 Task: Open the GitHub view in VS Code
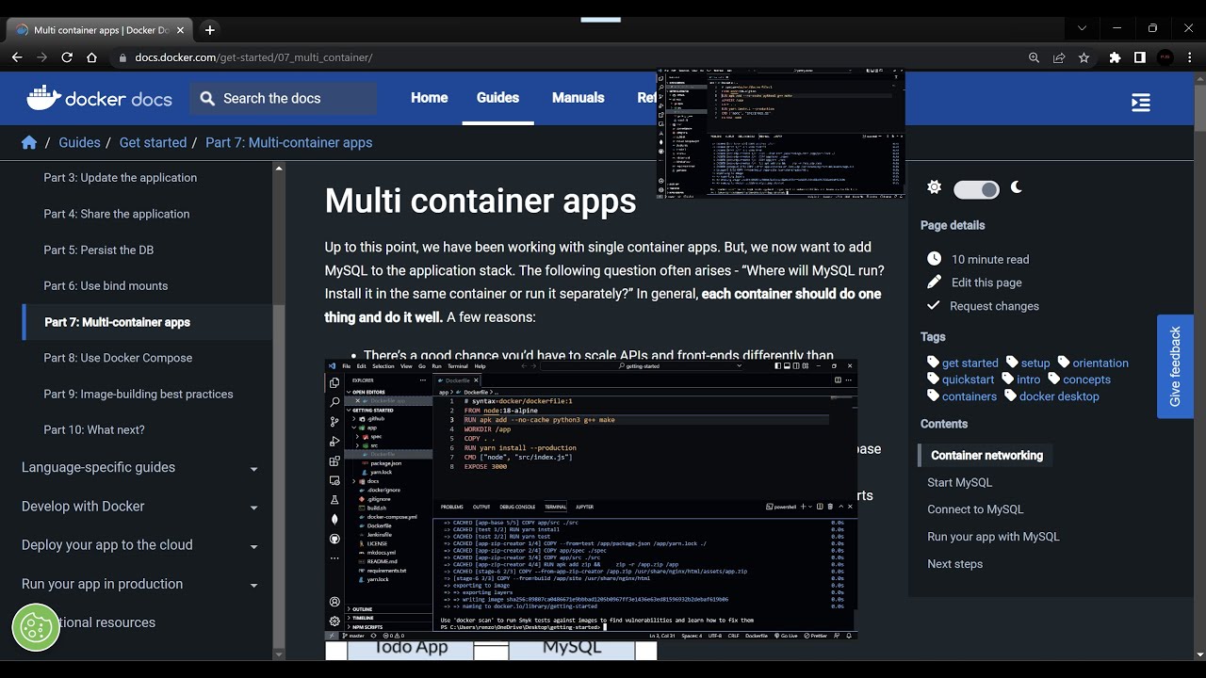[334, 539]
